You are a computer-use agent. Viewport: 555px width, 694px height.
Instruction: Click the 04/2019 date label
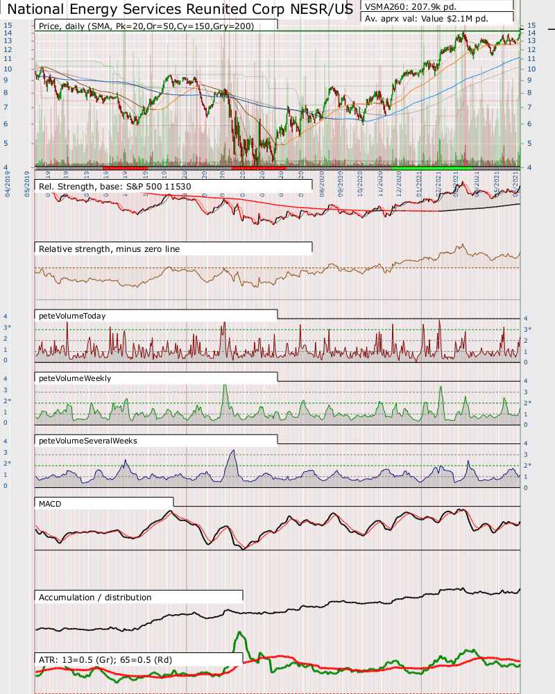point(8,184)
